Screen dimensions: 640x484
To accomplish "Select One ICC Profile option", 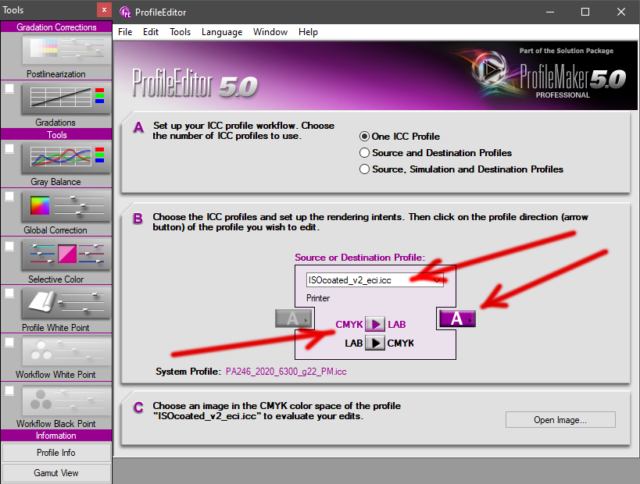I will tap(364, 136).
